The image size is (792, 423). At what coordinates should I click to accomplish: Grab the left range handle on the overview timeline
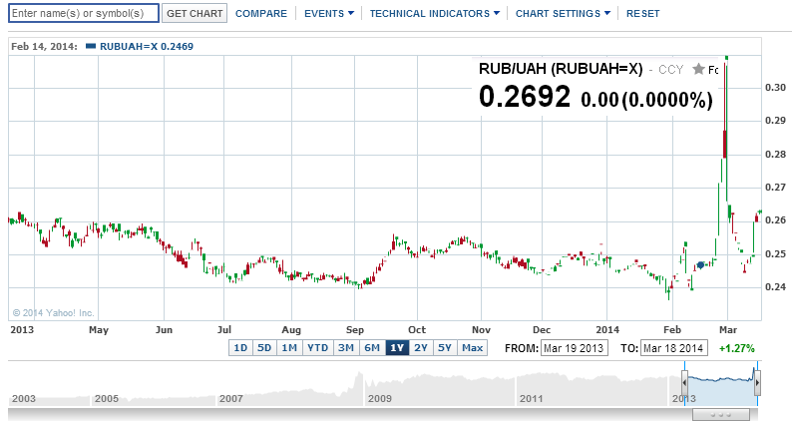point(685,380)
